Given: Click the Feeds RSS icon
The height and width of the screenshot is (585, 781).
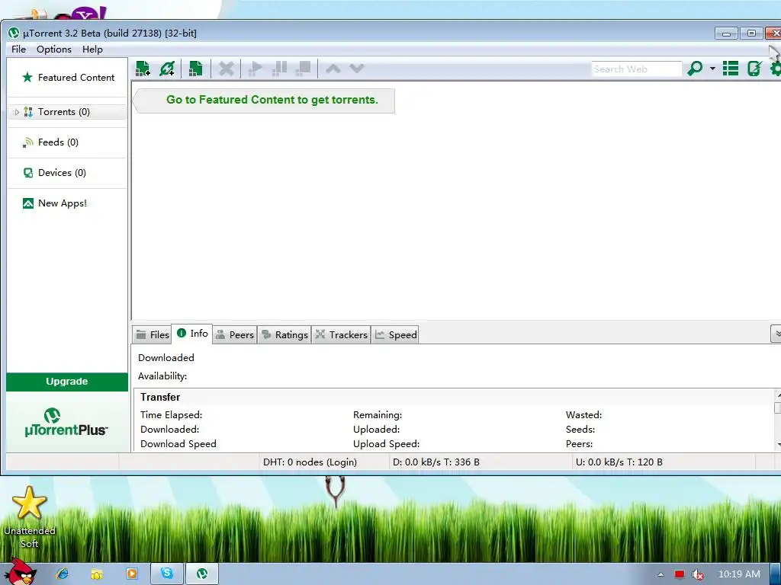Looking at the screenshot, I should coord(28,142).
